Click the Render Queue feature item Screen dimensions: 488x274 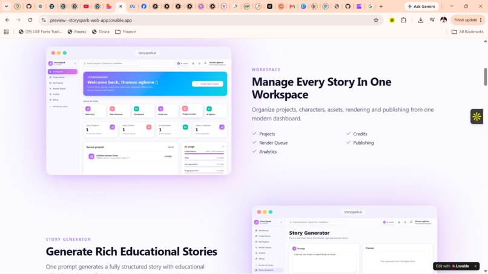coord(270,143)
